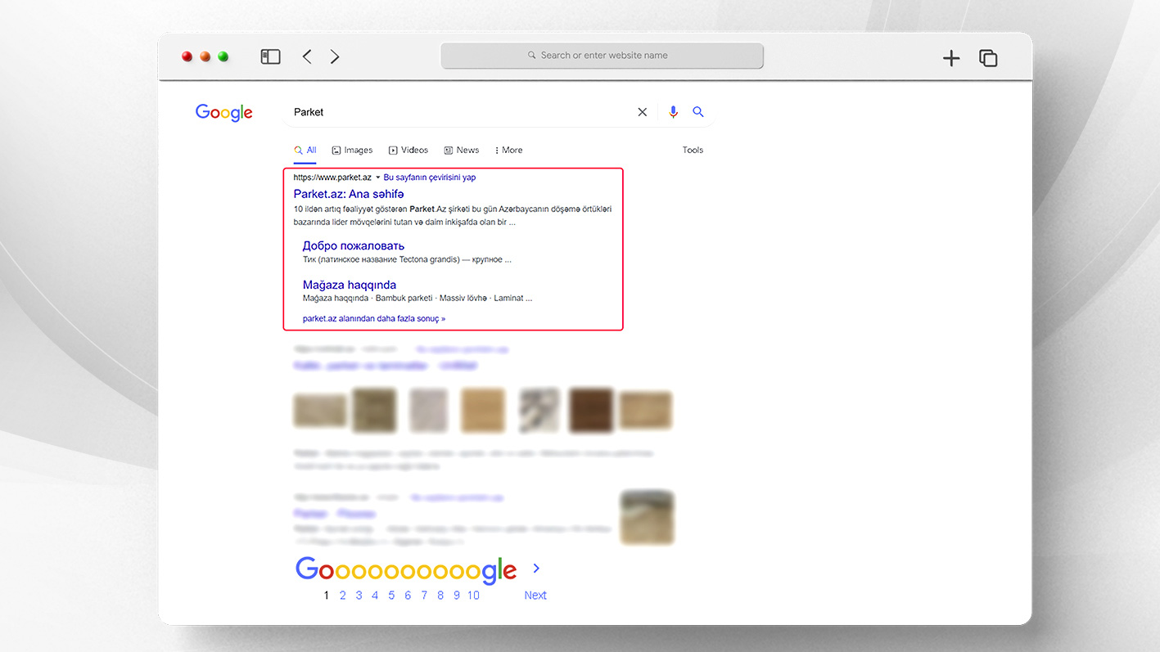Show the tab overview icon
The height and width of the screenshot is (652, 1160).
[988, 58]
